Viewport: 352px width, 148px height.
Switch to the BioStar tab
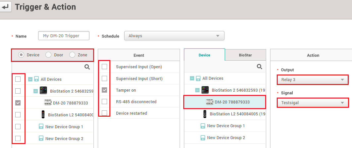(245, 55)
